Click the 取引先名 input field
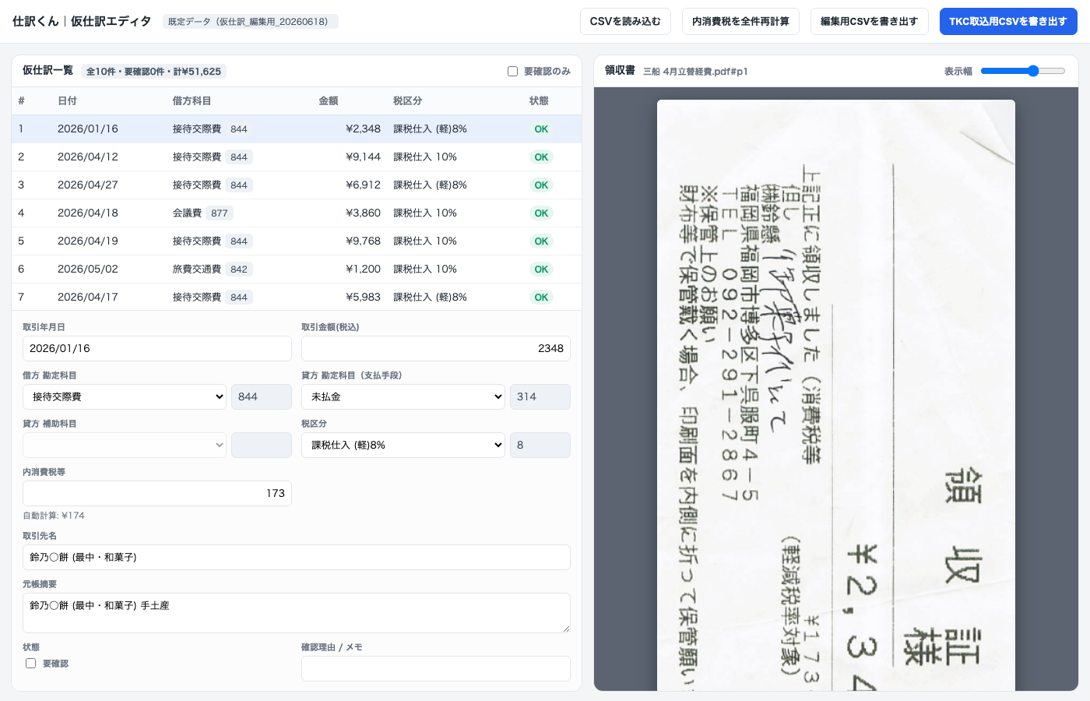The image size is (1090, 701). coord(297,557)
